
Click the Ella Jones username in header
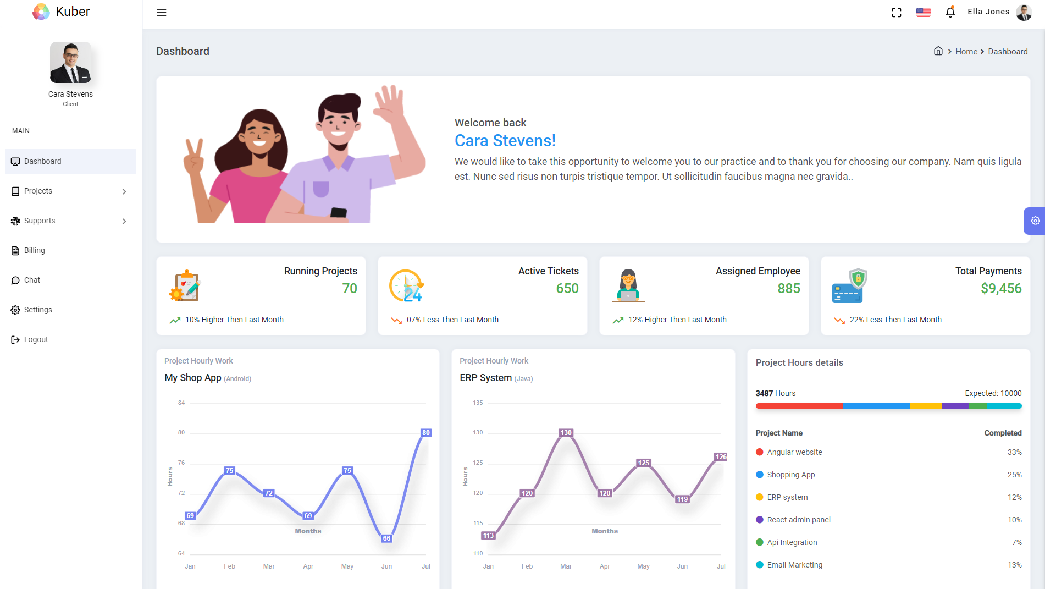pyautogui.click(x=988, y=12)
